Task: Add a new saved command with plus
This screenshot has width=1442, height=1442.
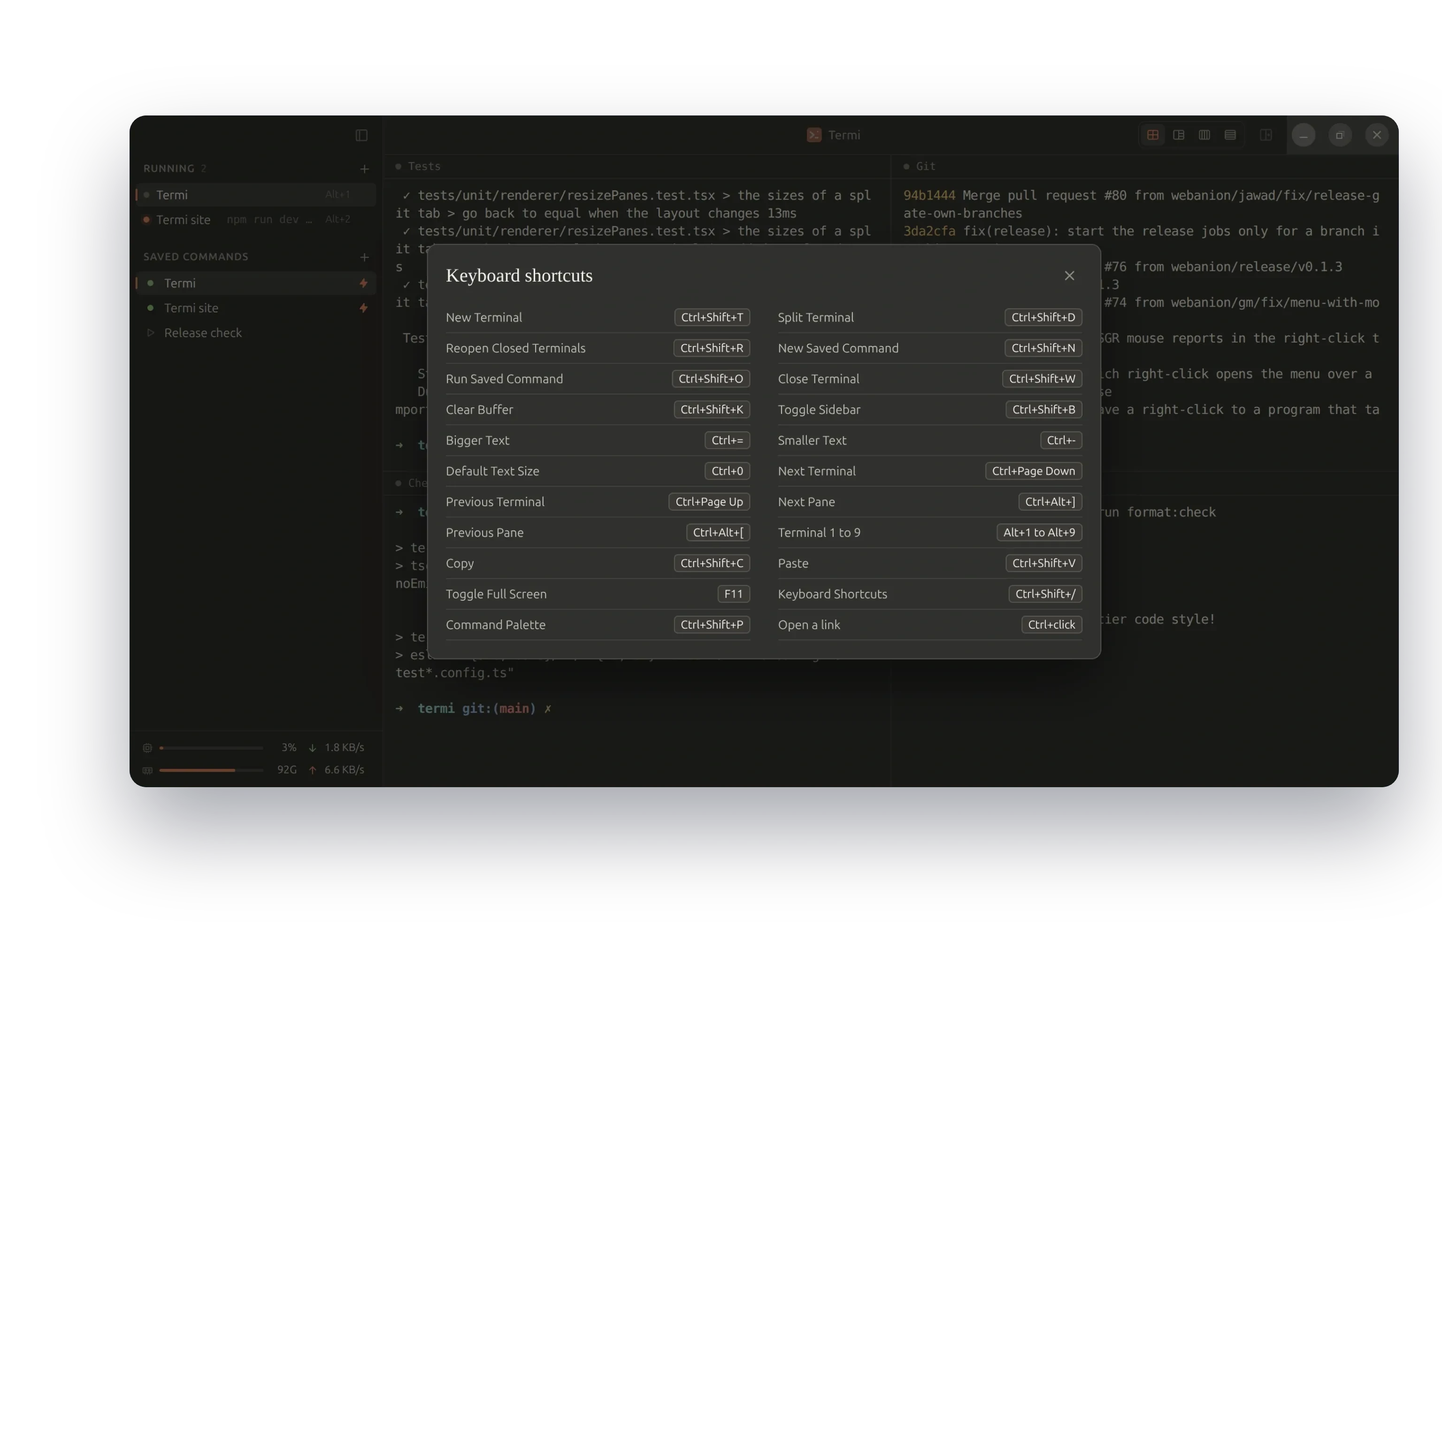Action: pos(364,257)
